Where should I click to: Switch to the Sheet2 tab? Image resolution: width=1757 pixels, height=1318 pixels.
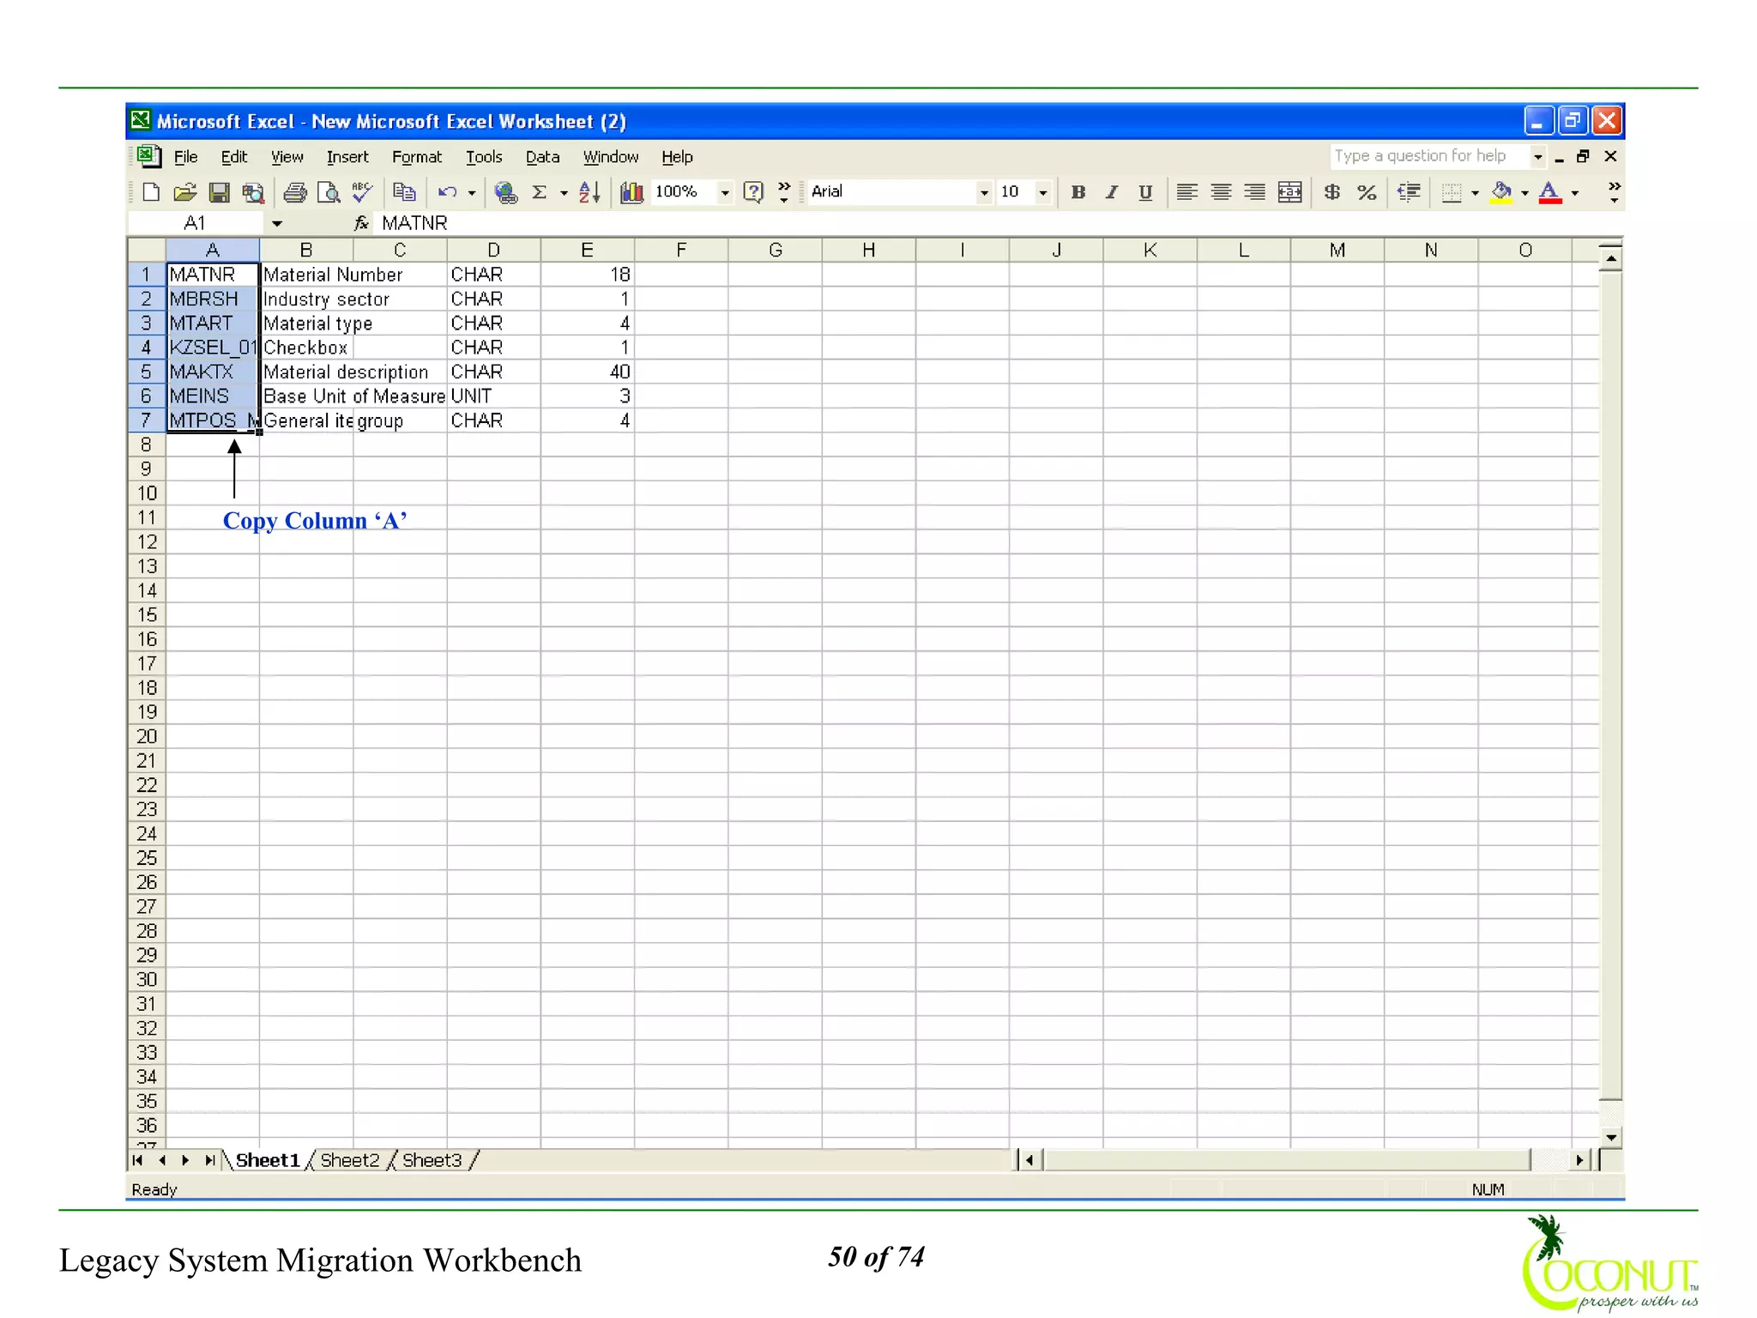349,1160
